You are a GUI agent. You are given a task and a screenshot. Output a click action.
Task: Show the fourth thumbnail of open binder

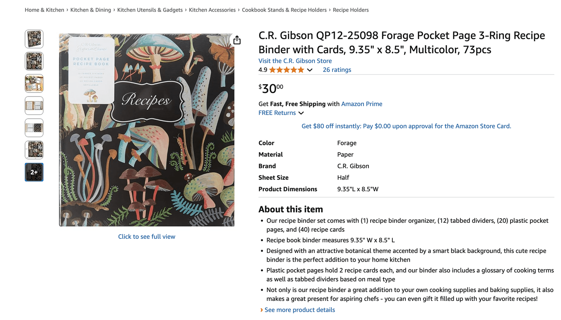coord(34,106)
